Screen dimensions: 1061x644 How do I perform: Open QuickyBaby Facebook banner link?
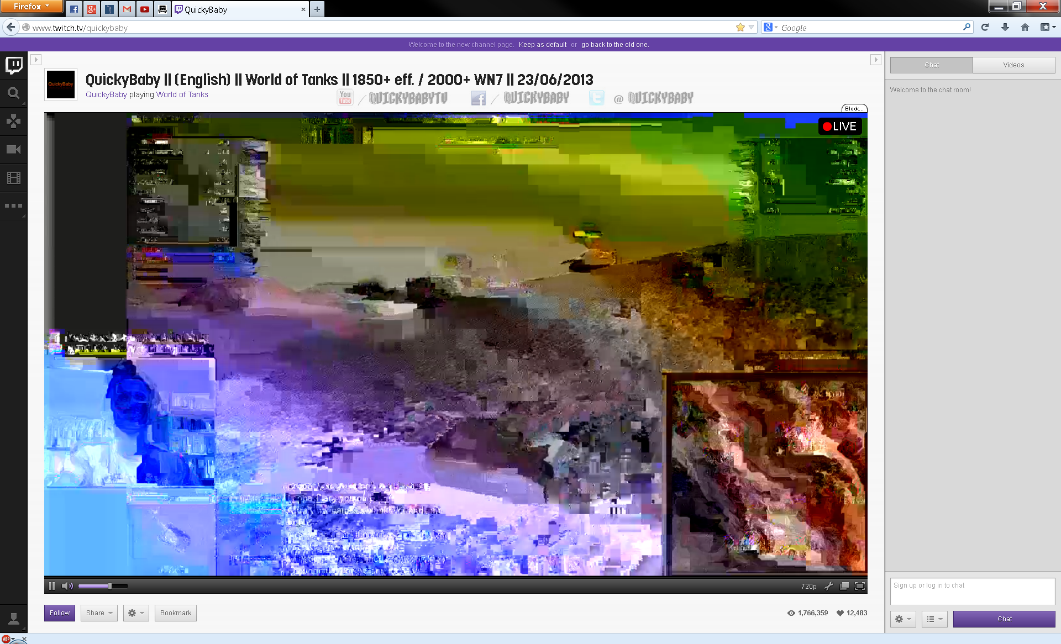tap(520, 98)
